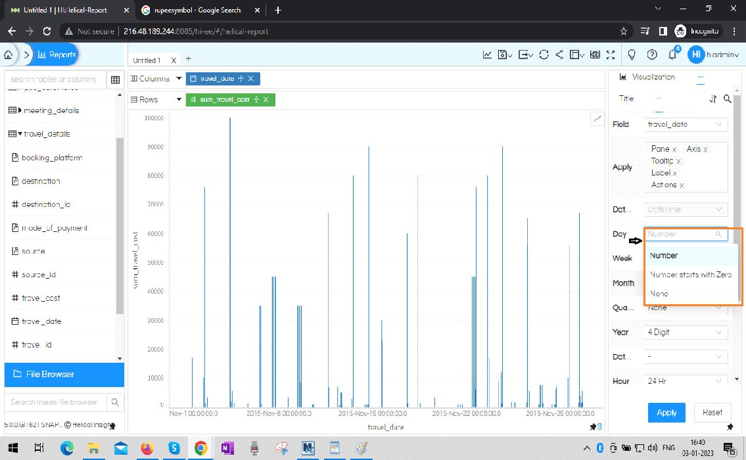Open Microsoft Edge from the taskbar
746x460 pixels.
[x=67, y=448]
